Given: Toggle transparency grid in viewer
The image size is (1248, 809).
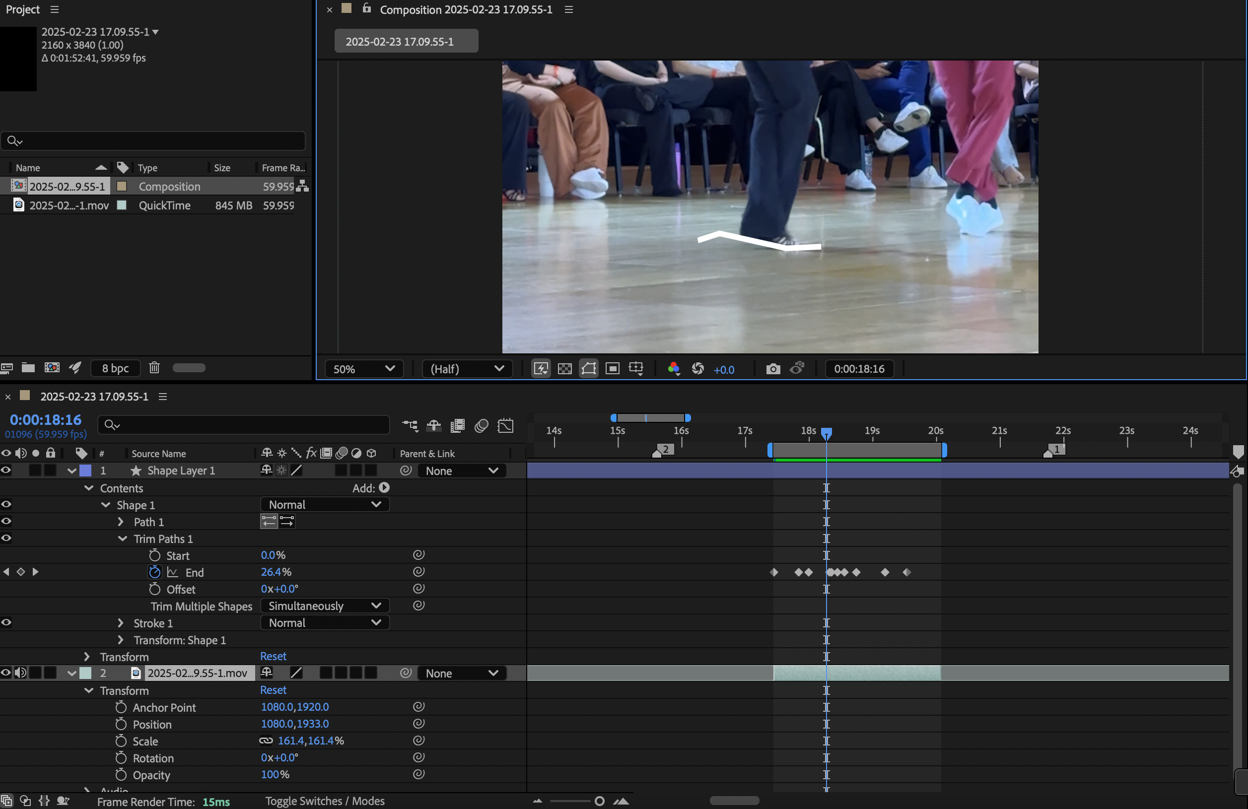Looking at the screenshot, I should coord(565,369).
